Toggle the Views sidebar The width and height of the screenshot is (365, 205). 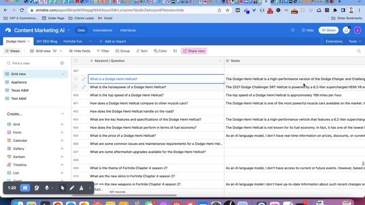pyautogui.click(x=13, y=51)
